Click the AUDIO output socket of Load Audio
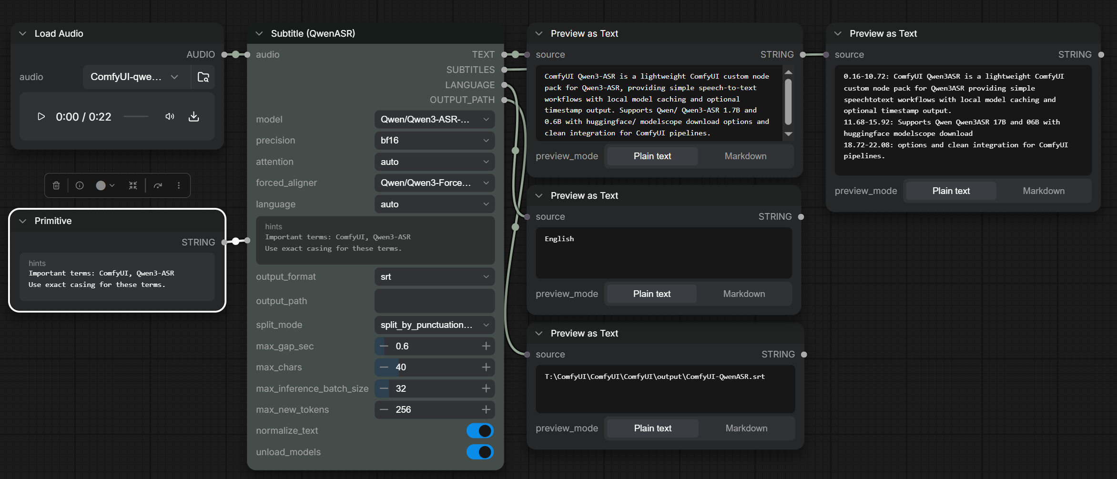This screenshot has width=1117, height=479. [224, 55]
